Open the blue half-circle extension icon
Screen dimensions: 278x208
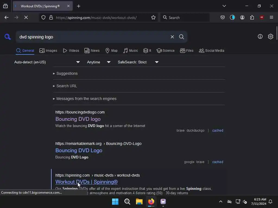232,17
